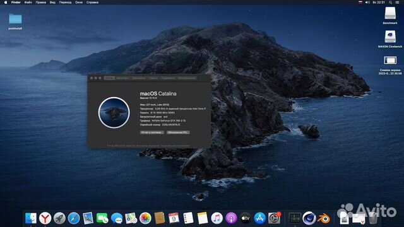The height and width of the screenshot is (227, 404).
Task: Click the iMac (27-inch, Late 2013) line
Action: [155, 105]
